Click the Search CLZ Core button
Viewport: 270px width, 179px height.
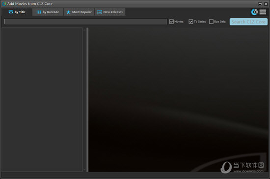click(248, 22)
